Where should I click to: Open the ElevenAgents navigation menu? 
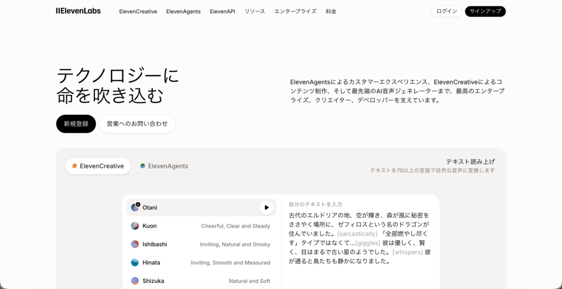(183, 12)
